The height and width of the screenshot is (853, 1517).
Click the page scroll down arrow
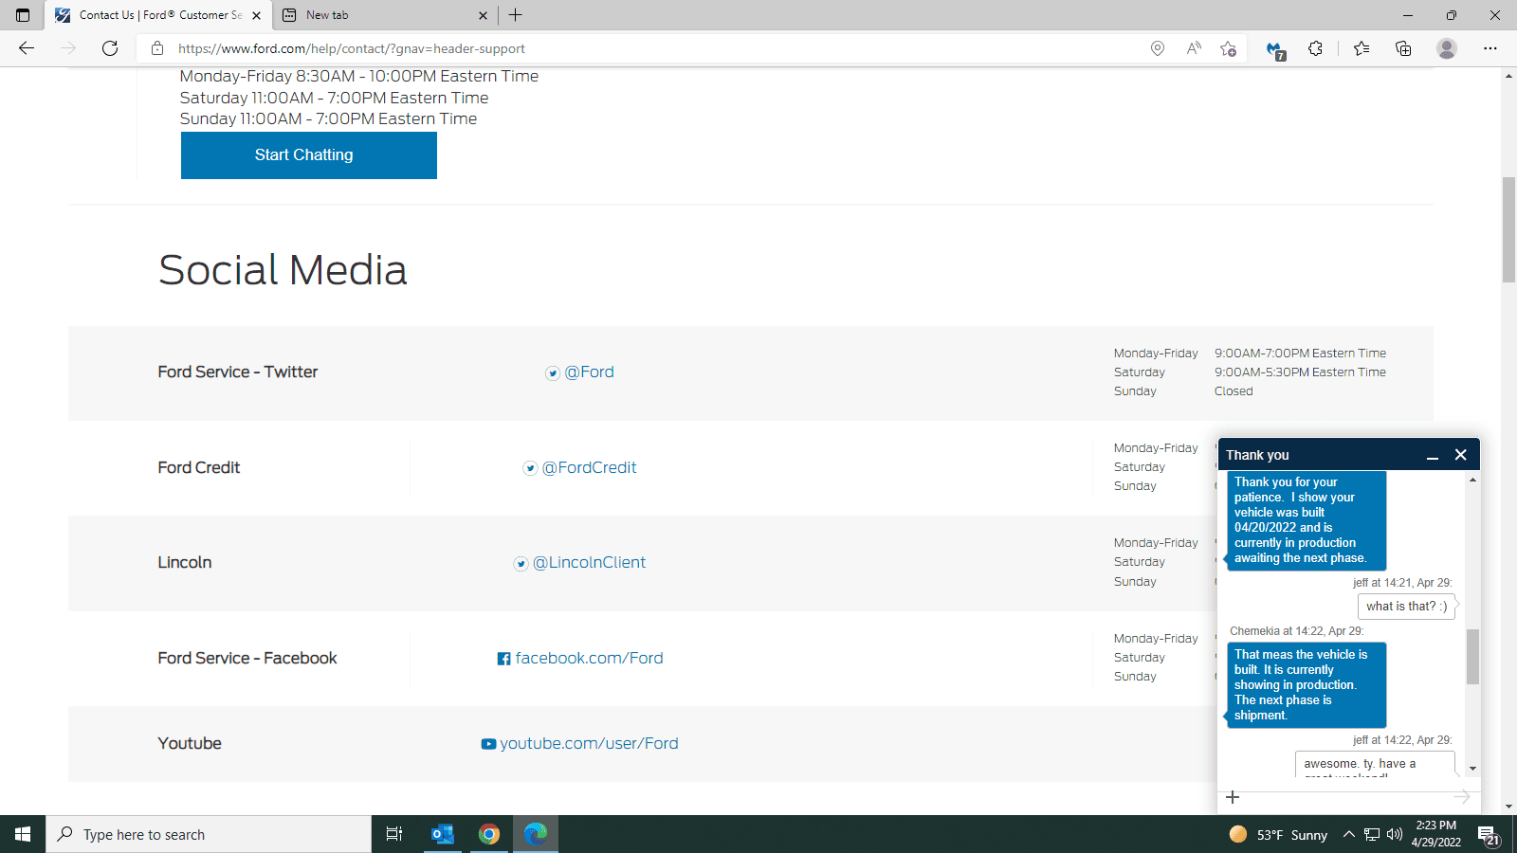point(1508,807)
